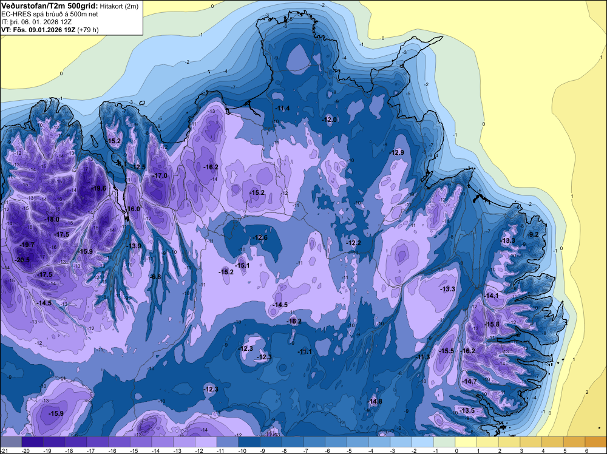The image size is (607, 454).
Task: Click the title 'Veðurstofan/T2m 500grid: Hitakort (2m)'
Action: tap(70, 6)
